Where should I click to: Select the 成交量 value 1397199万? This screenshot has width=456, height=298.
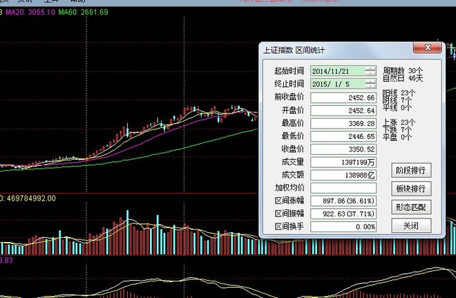pyautogui.click(x=343, y=162)
